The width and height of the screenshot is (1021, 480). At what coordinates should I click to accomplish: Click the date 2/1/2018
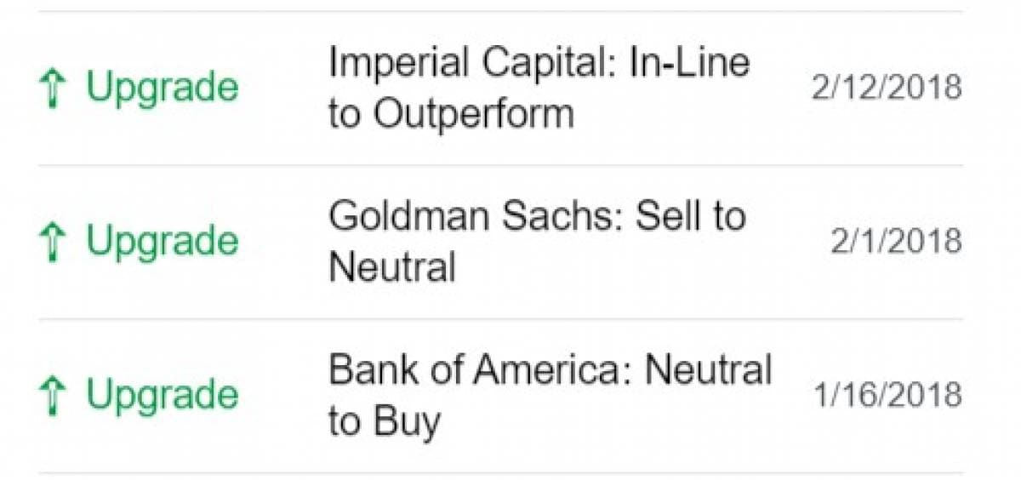tap(896, 242)
